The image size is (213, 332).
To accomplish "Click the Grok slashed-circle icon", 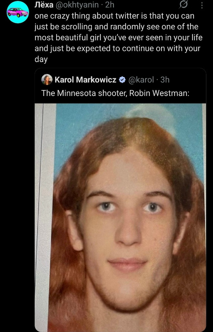I will coord(183,5).
